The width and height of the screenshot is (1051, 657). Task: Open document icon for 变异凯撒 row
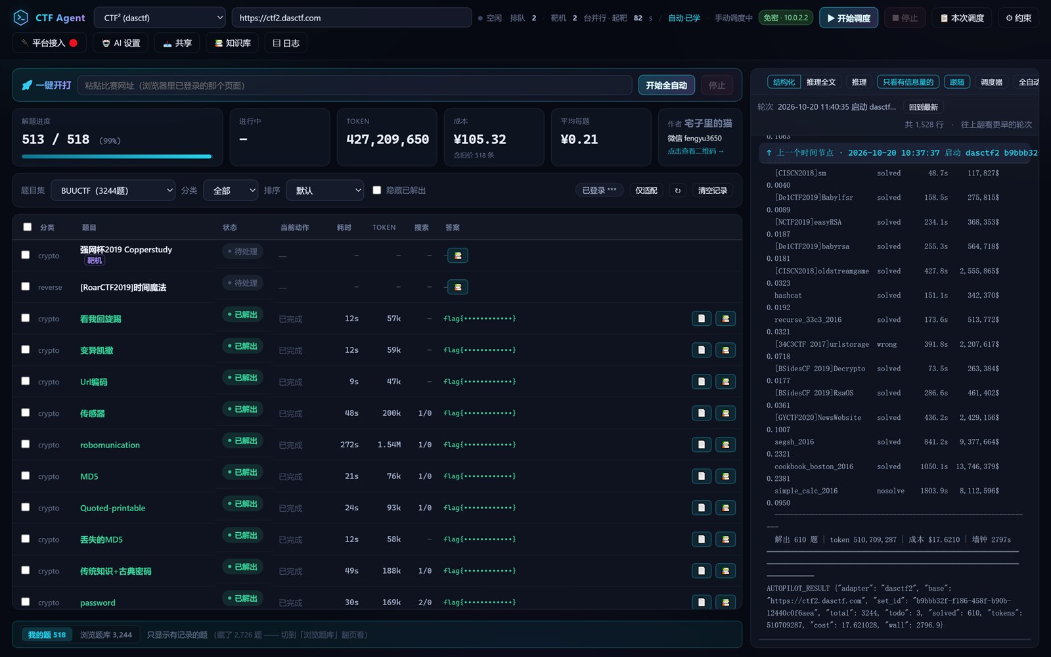pyautogui.click(x=702, y=350)
